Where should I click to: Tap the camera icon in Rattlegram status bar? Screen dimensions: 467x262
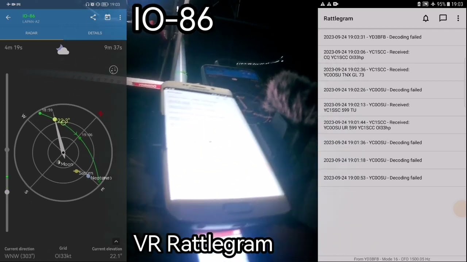pyautogui.click(x=336, y=4)
